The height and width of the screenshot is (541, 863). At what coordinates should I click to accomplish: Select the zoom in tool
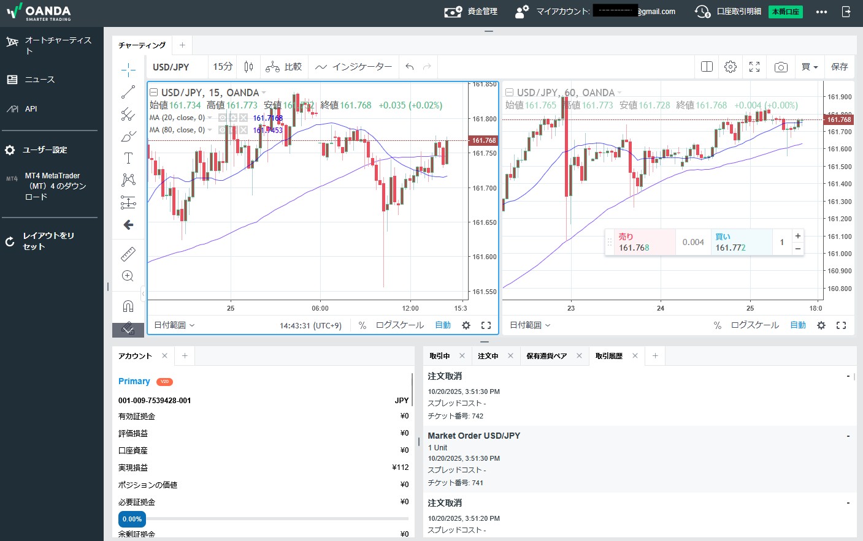(128, 276)
